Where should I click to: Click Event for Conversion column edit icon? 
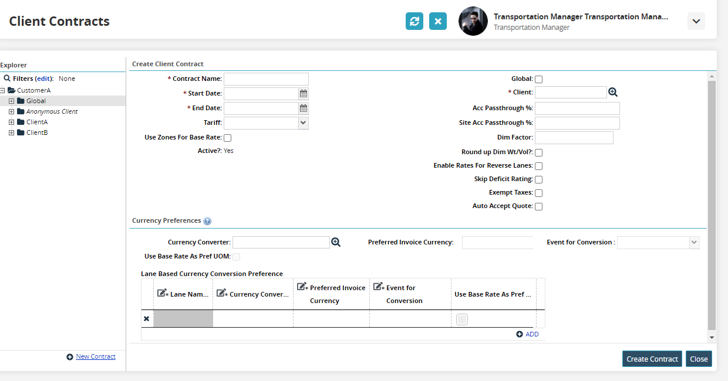point(379,287)
